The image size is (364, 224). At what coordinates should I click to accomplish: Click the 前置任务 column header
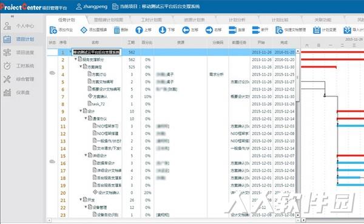pos(239,42)
